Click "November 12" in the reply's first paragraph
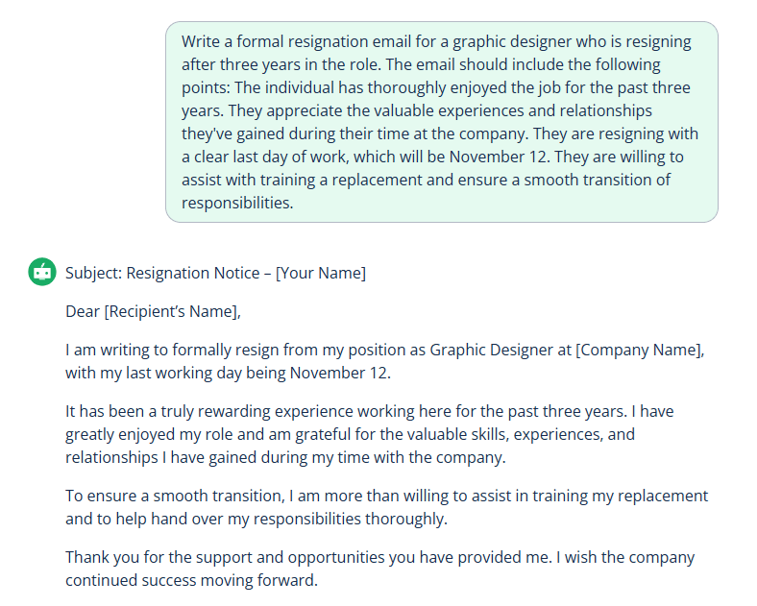This screenshot has height=606, width=757. coord(340,373)
